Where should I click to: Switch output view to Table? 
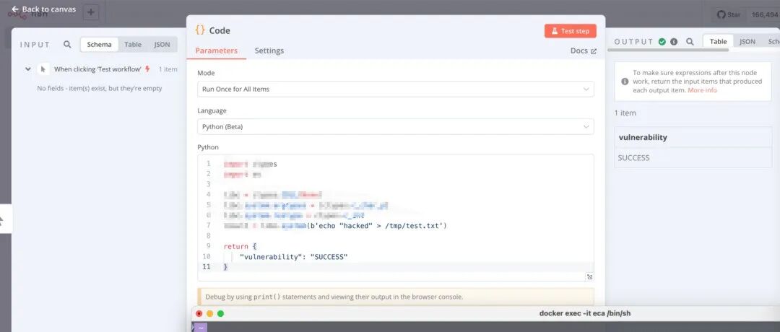coord(718,42)
